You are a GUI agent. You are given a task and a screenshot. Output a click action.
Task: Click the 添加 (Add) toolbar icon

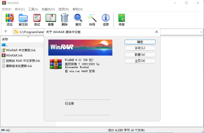10,19
